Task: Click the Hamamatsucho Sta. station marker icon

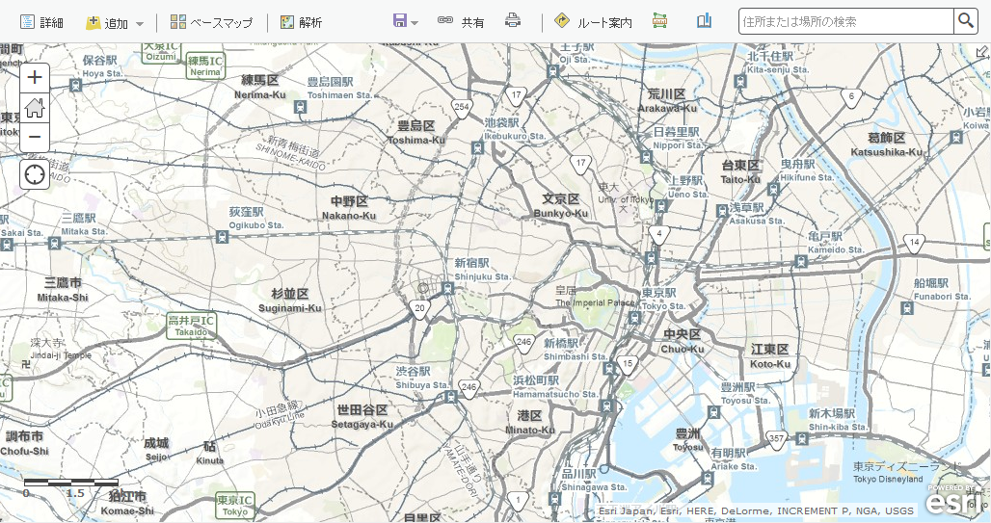Action: click(x=606, y=406)
